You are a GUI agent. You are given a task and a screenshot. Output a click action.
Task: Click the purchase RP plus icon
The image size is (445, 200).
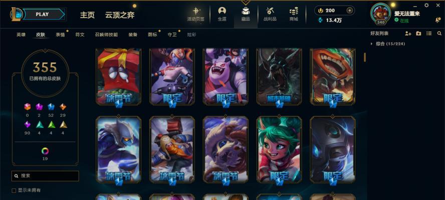(x=350, y=10)
